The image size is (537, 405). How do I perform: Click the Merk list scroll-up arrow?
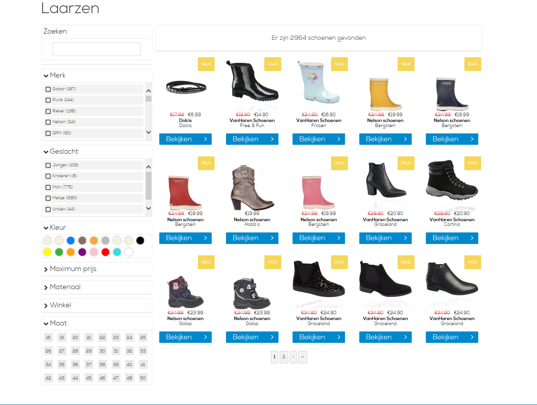148,91
